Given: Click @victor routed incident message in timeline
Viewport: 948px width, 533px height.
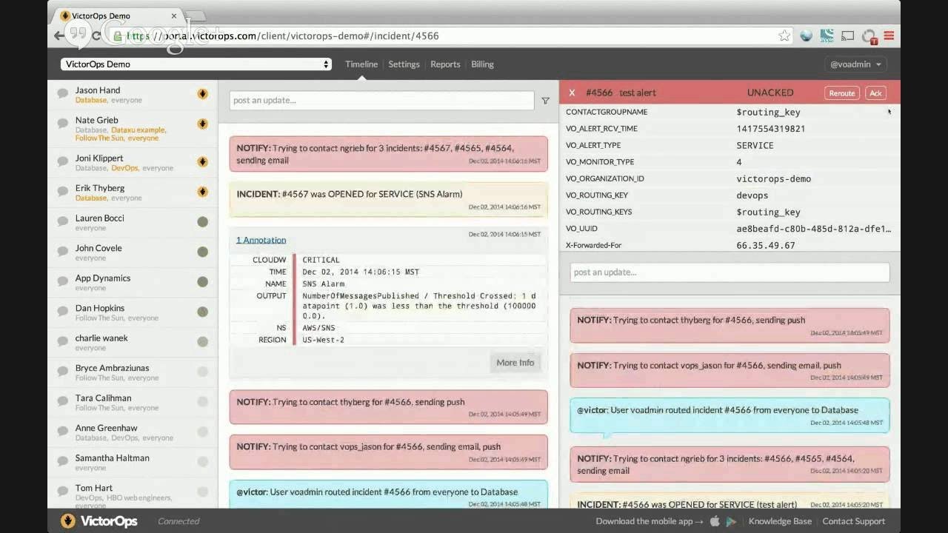Looking at the screenshot, I should coord(389,495).
